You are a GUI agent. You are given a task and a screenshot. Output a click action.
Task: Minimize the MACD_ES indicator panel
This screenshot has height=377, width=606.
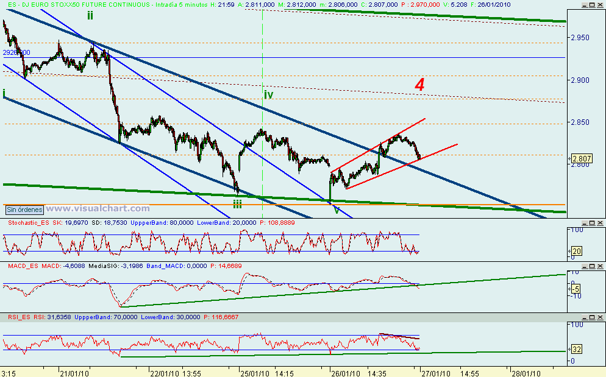[584, 267]
